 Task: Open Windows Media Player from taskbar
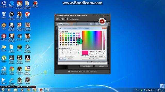pos(9,90)
